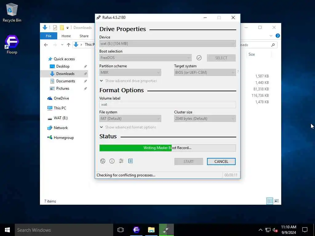Open Action Center notifications icon
Screen dimensions: 315x236
[x=305, y=230]
